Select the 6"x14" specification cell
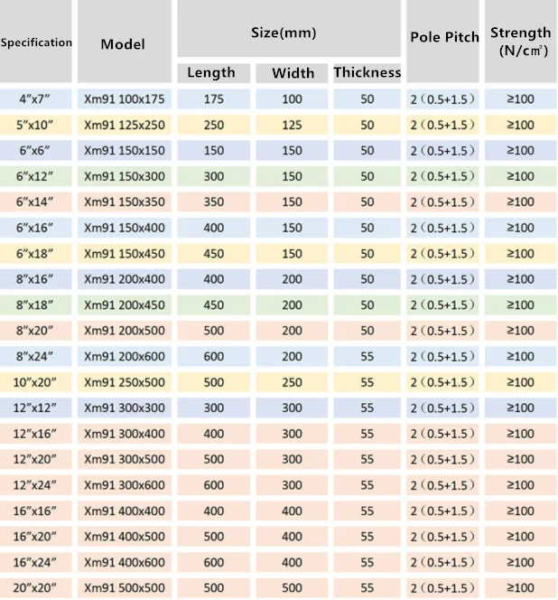 pyautogui.click(x=36, y=202)
